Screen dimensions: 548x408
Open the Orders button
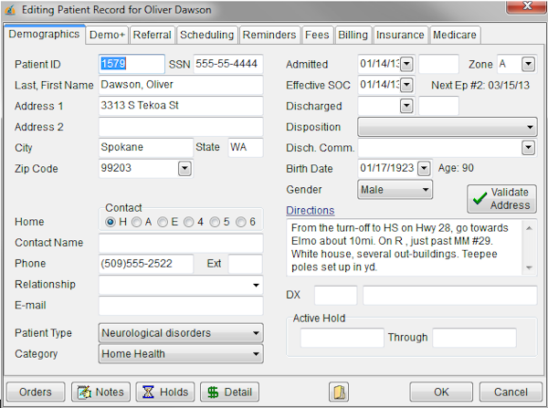[36, 392]
